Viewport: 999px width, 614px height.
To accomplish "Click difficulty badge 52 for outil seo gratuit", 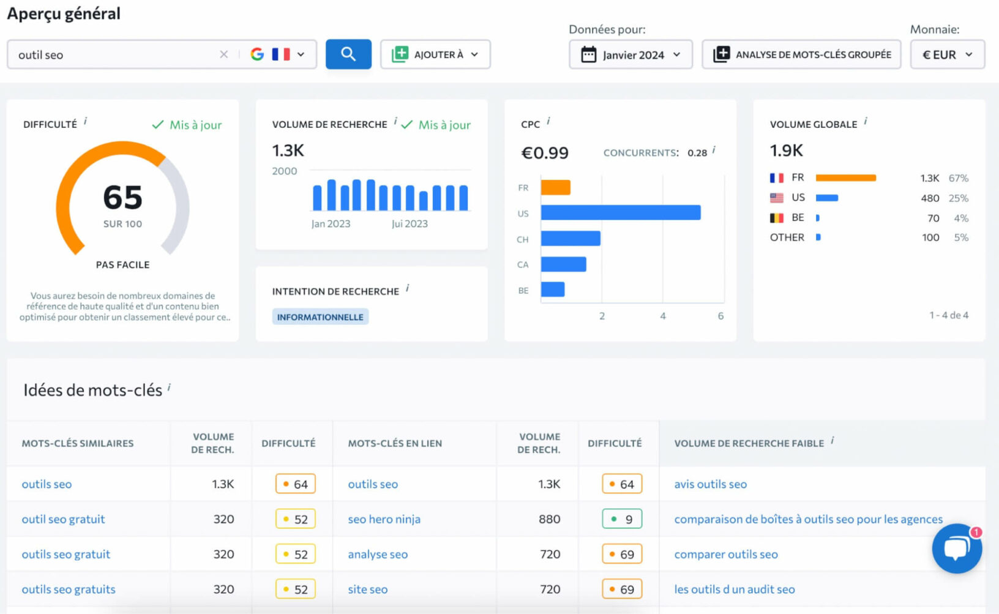I will coord(296,519).
